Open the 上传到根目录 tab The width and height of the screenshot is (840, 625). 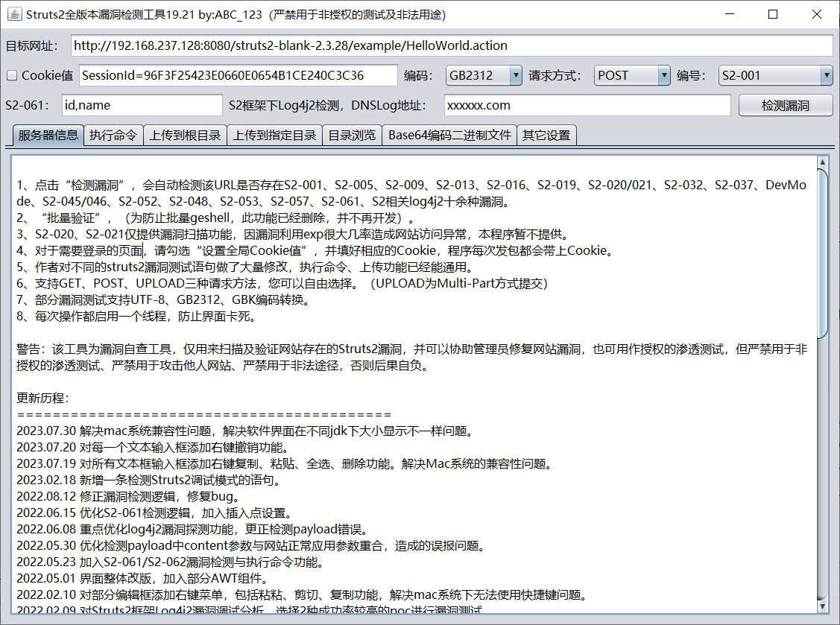click(185, 135)
